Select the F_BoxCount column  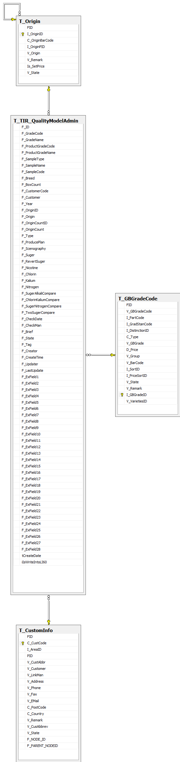tap(48, 185)
